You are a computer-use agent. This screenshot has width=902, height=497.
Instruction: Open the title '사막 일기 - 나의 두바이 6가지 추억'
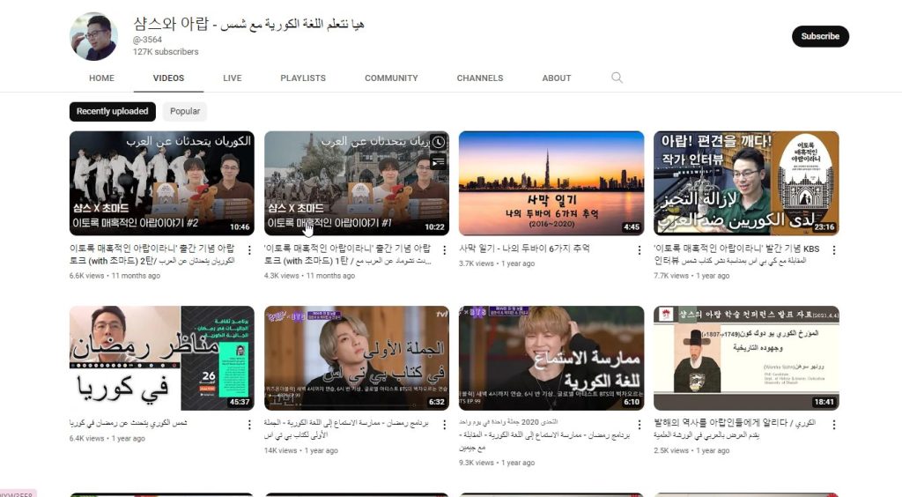[524, 248]
